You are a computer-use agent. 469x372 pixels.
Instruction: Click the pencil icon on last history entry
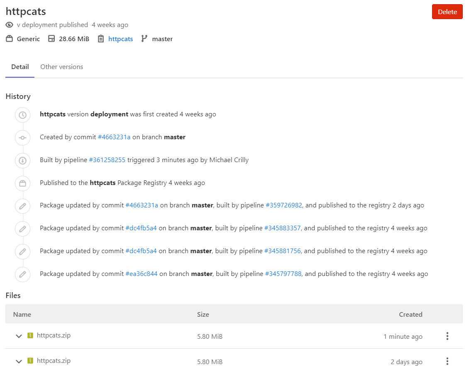click(x=22, y=274)
